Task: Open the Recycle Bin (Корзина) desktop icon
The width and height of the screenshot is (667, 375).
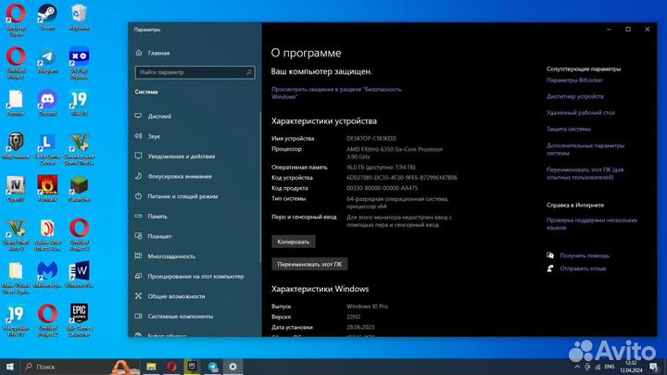Action: (79, 17)
